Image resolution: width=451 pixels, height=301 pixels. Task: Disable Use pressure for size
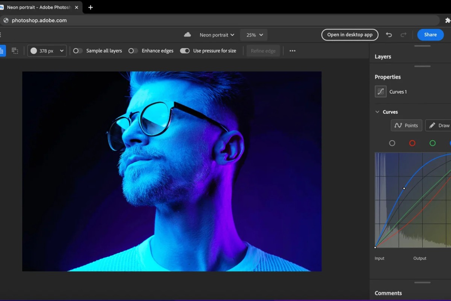185,50
